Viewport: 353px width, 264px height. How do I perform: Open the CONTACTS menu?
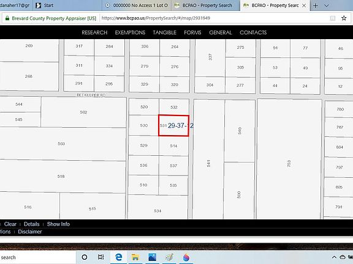tap(253, 32)
